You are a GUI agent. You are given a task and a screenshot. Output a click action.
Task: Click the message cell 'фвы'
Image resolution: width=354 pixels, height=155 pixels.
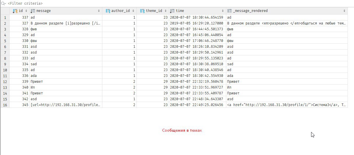pyautogui.click(x=66, y=41)
